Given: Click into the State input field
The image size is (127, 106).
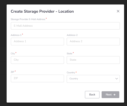Looking at the screenshot, I should pos(93,60).
